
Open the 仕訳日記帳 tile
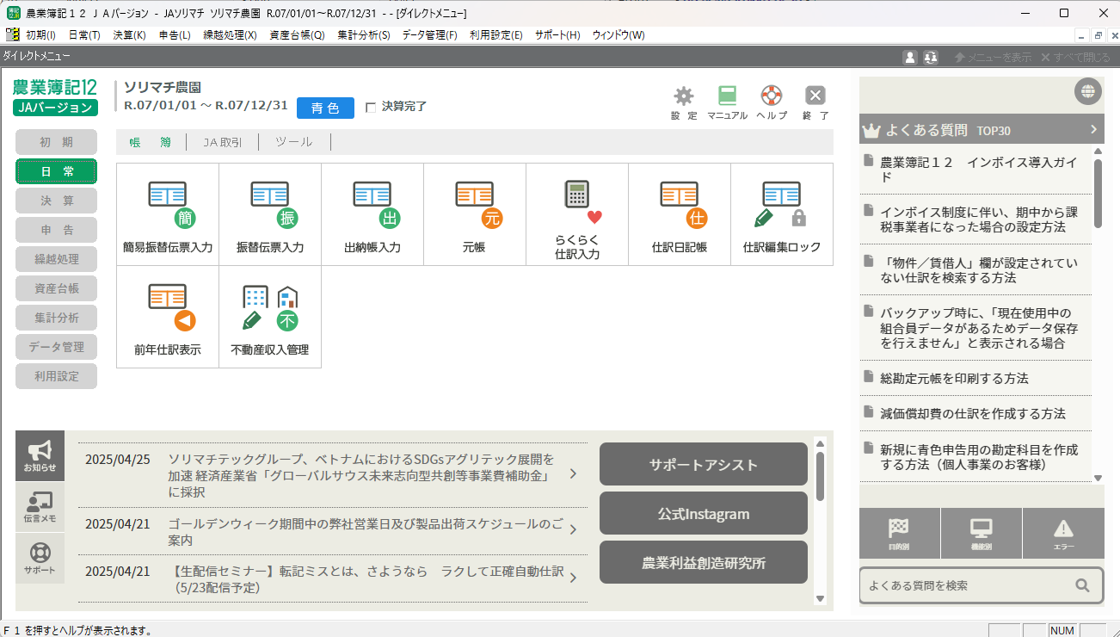click(680, 214)
